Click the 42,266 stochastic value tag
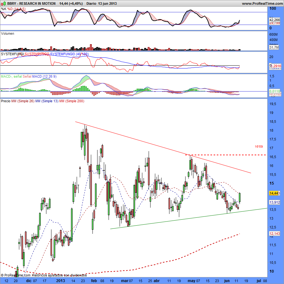Screen dimensions: 284x284 (275, 20)
